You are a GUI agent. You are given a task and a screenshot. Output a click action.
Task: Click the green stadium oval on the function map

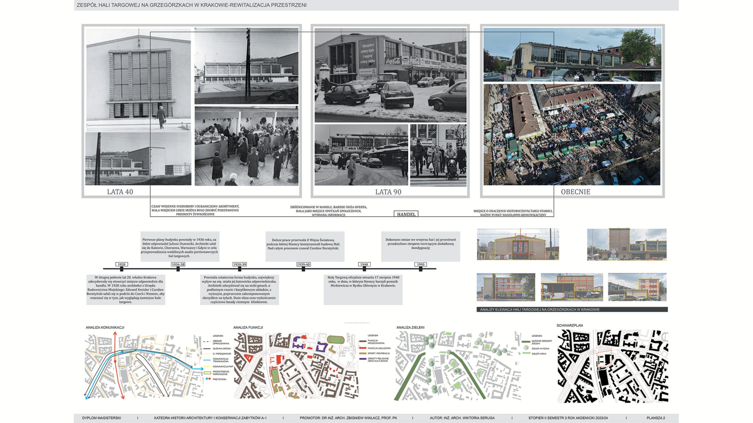coord(335,340)
